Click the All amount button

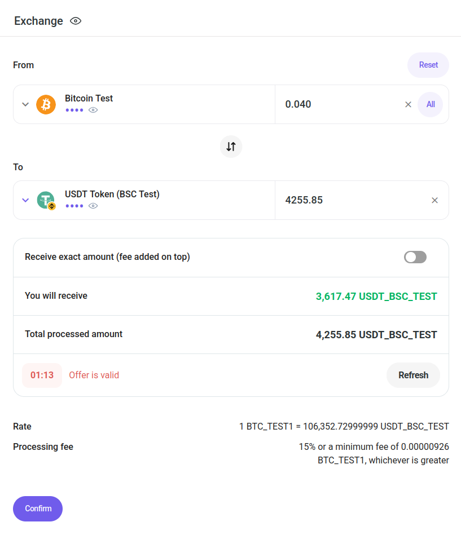(431, 104)
